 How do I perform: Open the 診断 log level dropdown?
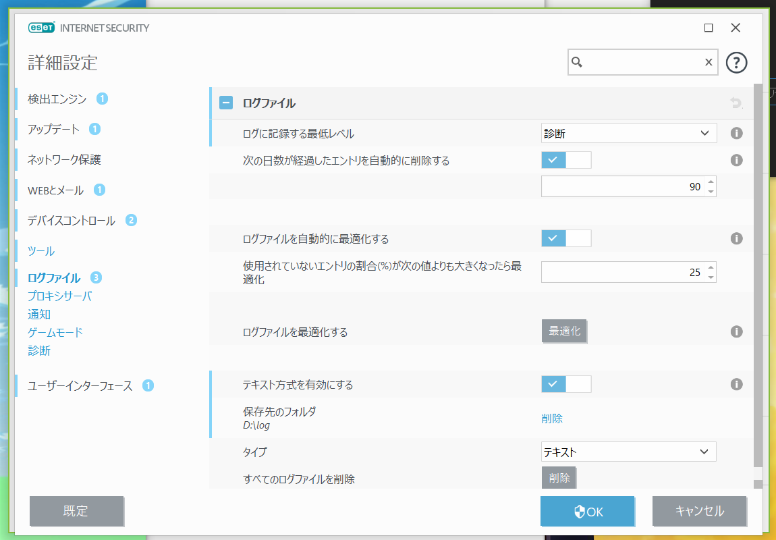click(x=628, y=133)
